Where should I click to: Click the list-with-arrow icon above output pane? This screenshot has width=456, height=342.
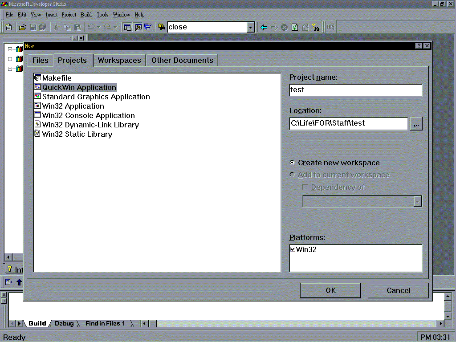[9, 282]
